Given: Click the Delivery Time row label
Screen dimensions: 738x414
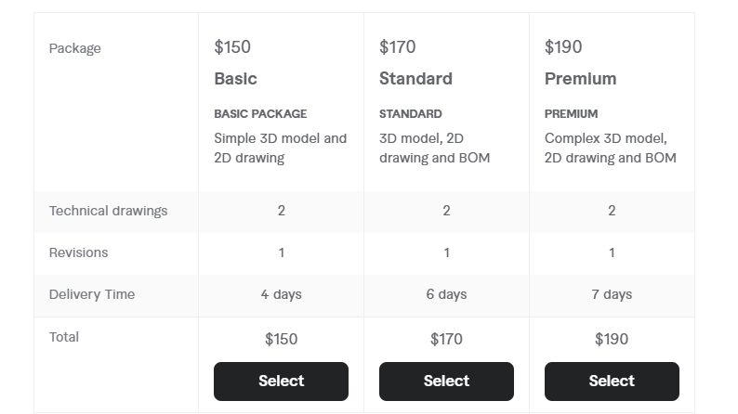Looking at the screenshot, I should [92, 294].
